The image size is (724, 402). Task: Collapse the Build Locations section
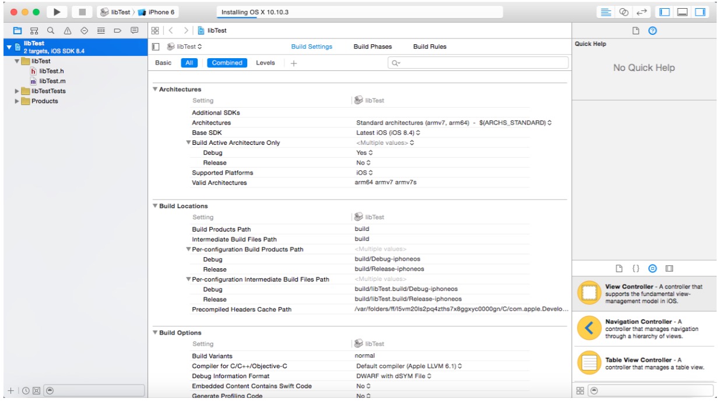click(155, 206)
